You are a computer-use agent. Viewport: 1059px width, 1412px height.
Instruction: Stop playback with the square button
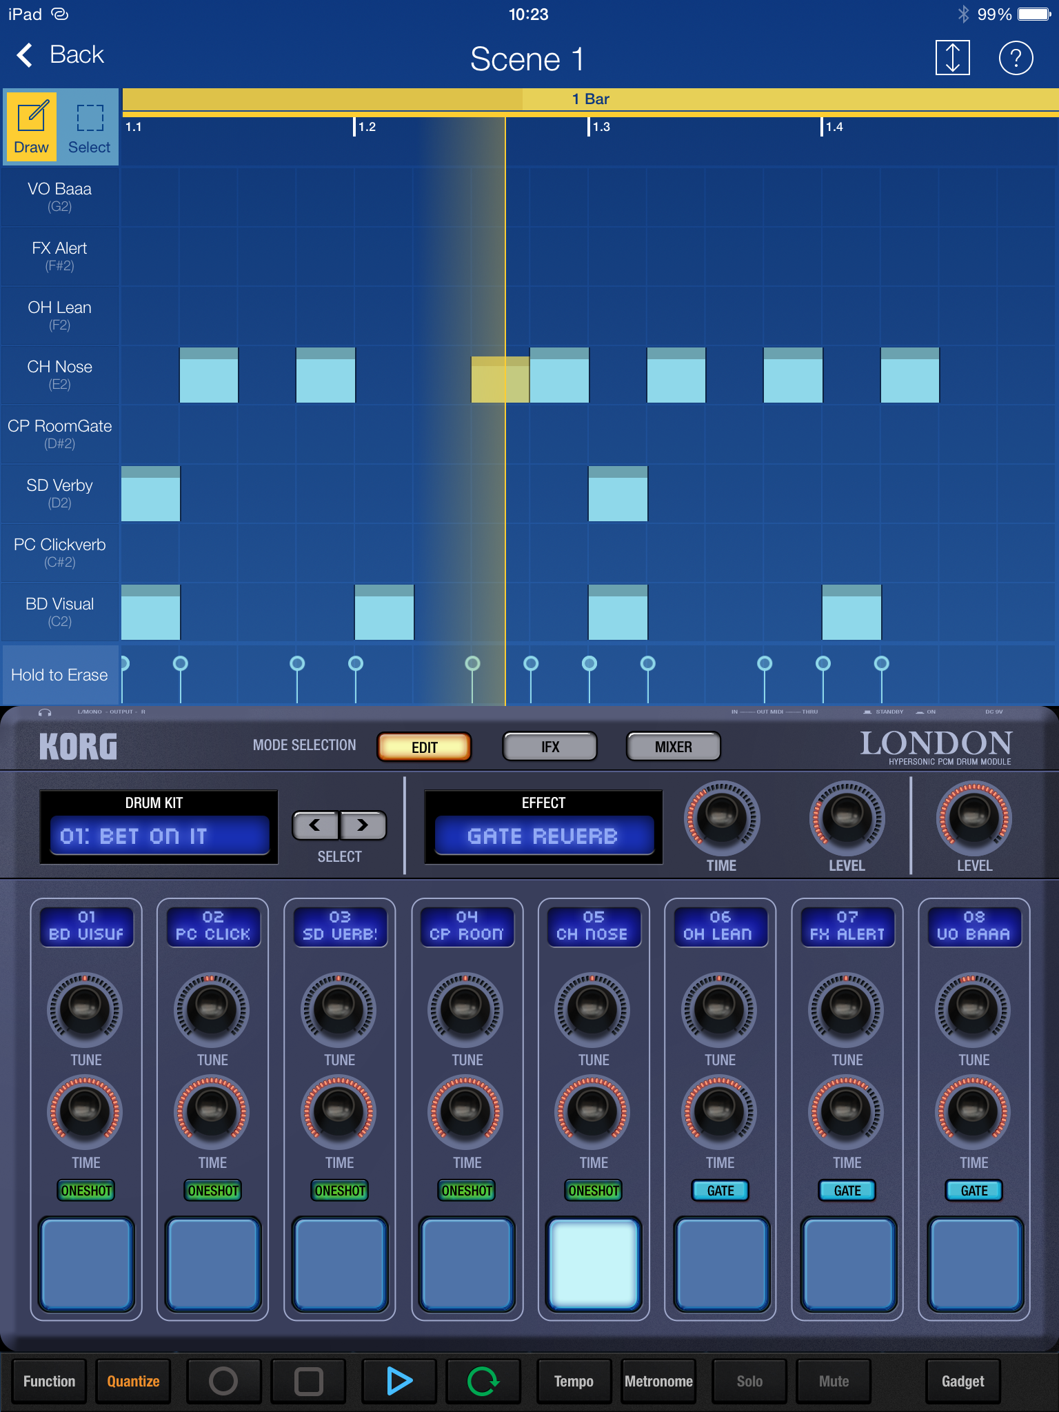point(308,1381)
